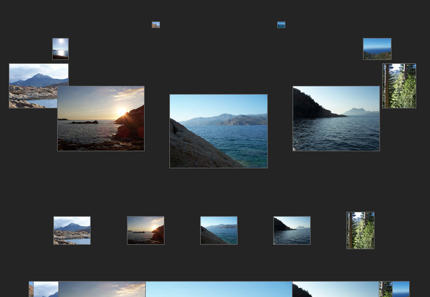430x297 pixels.
Task: Select the large central sea and rock photo
Action: [218, 131]
